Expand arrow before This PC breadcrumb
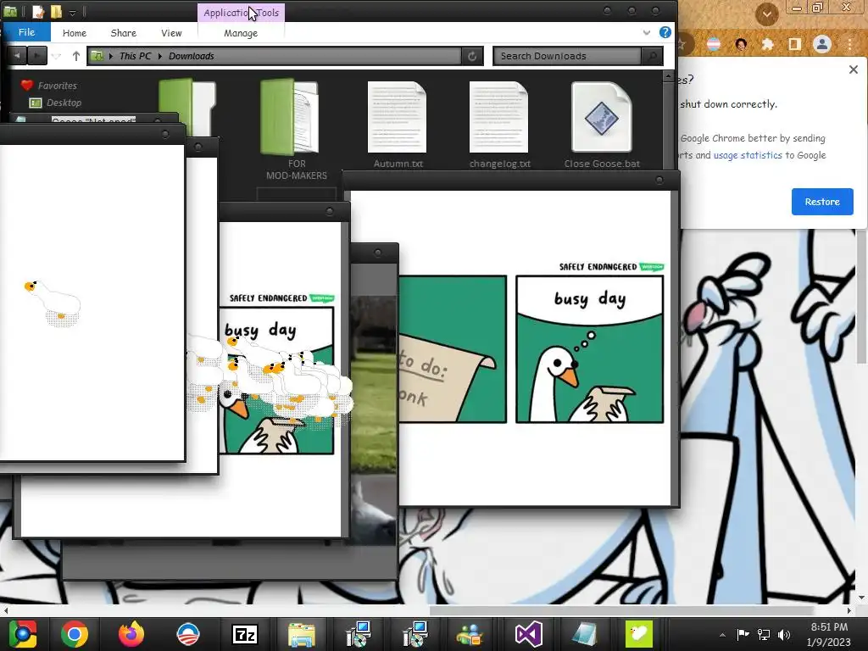This screenshot has height=651, width=868. pyautogui.click(x=111, y=56)
